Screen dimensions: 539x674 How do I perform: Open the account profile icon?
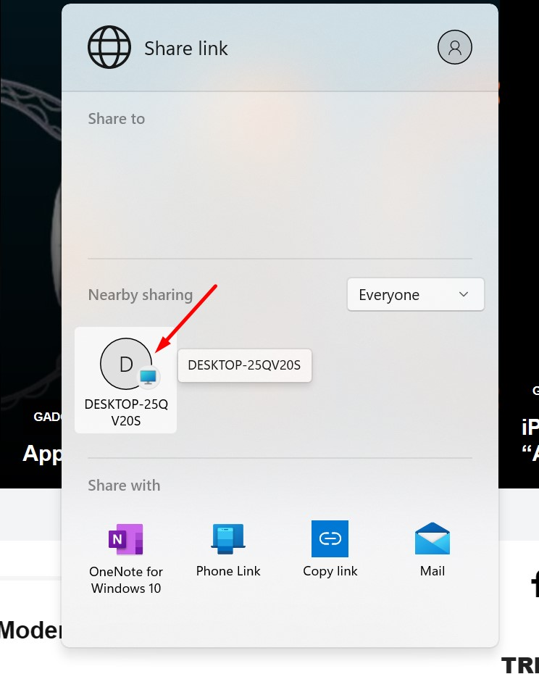point(455,48)
